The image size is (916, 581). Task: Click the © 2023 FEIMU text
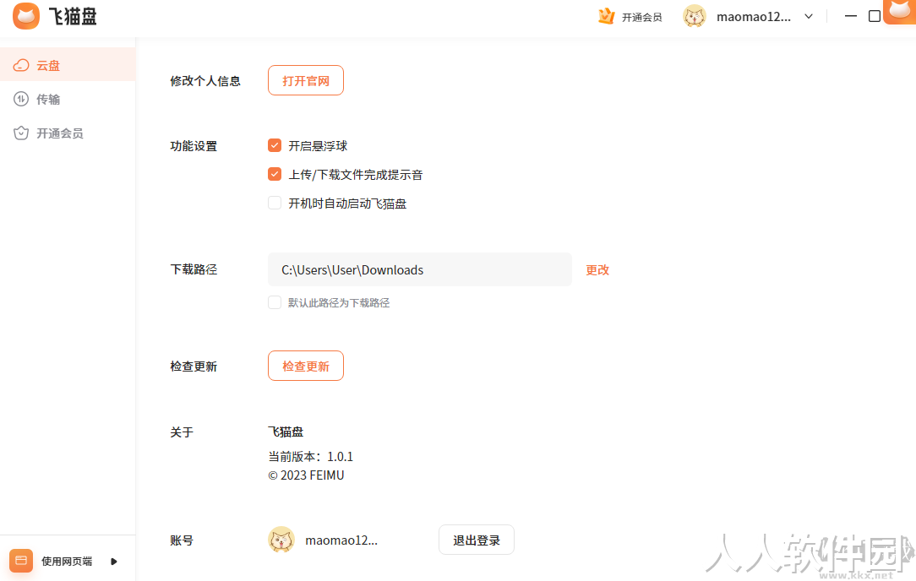point(306,475)
